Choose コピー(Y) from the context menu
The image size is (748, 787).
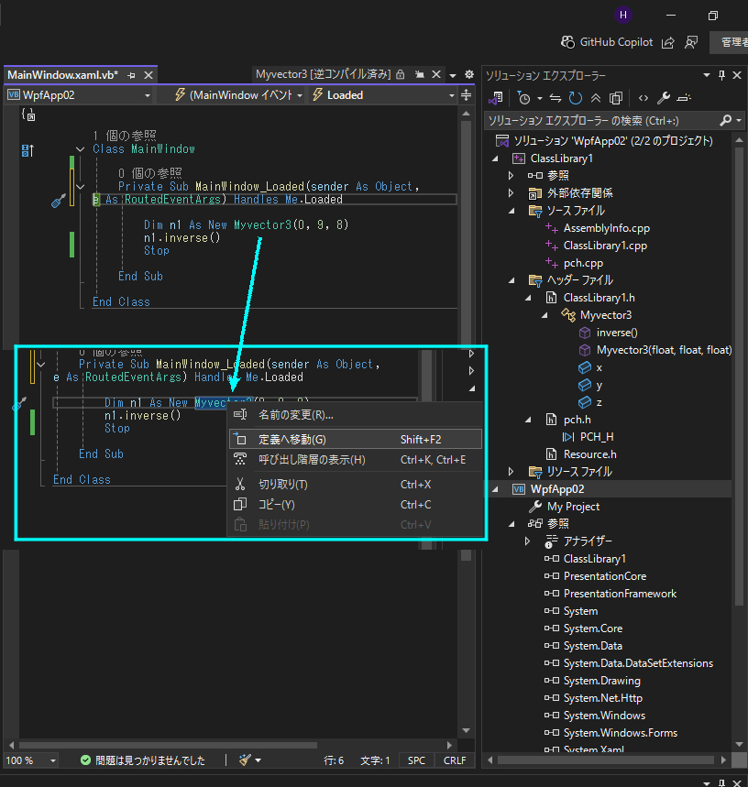[x=356, y=505]
